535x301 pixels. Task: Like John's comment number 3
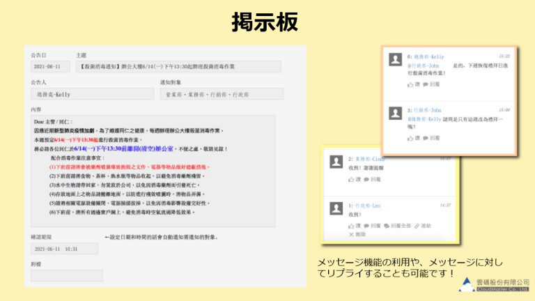pyautogui.click(x=411, y=139)
